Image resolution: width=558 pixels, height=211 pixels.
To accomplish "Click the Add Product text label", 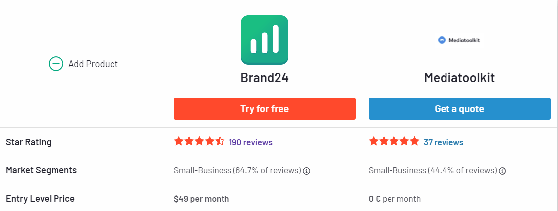I will coord(93,64).
